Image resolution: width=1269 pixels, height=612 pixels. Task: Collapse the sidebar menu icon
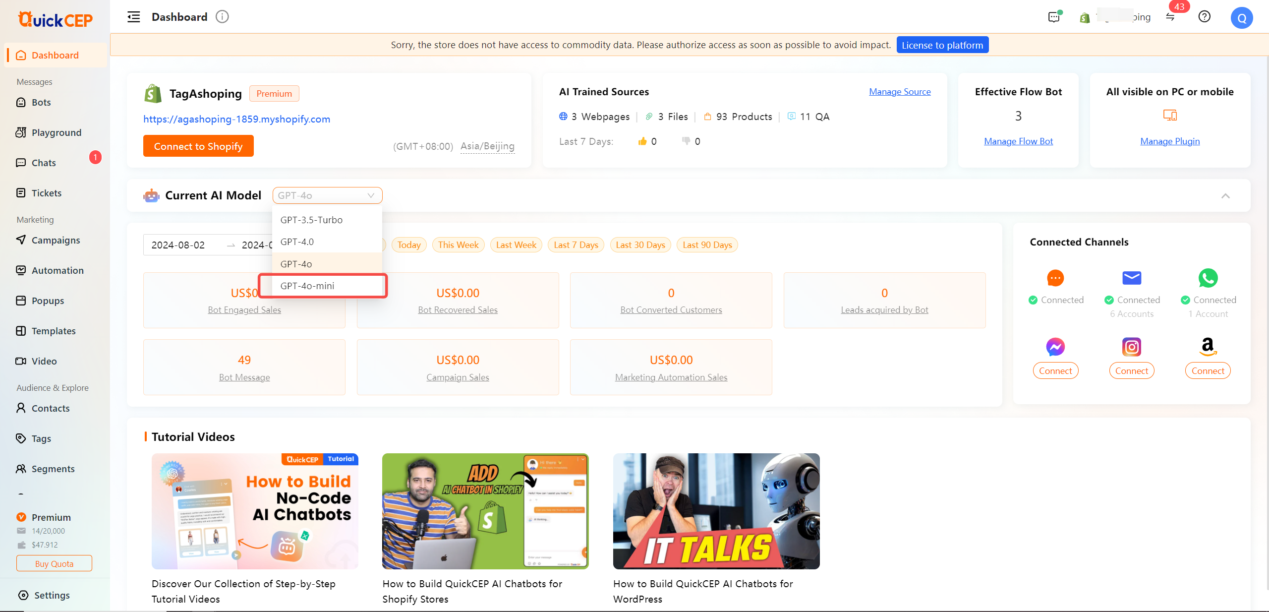pyautogui.click(x=133, y=17)
